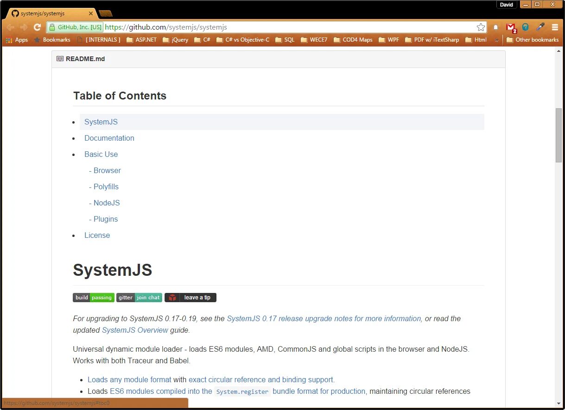Follow the Loads any module format link
The height and width of the screenshot is (410, 565).
coord(129,380)
